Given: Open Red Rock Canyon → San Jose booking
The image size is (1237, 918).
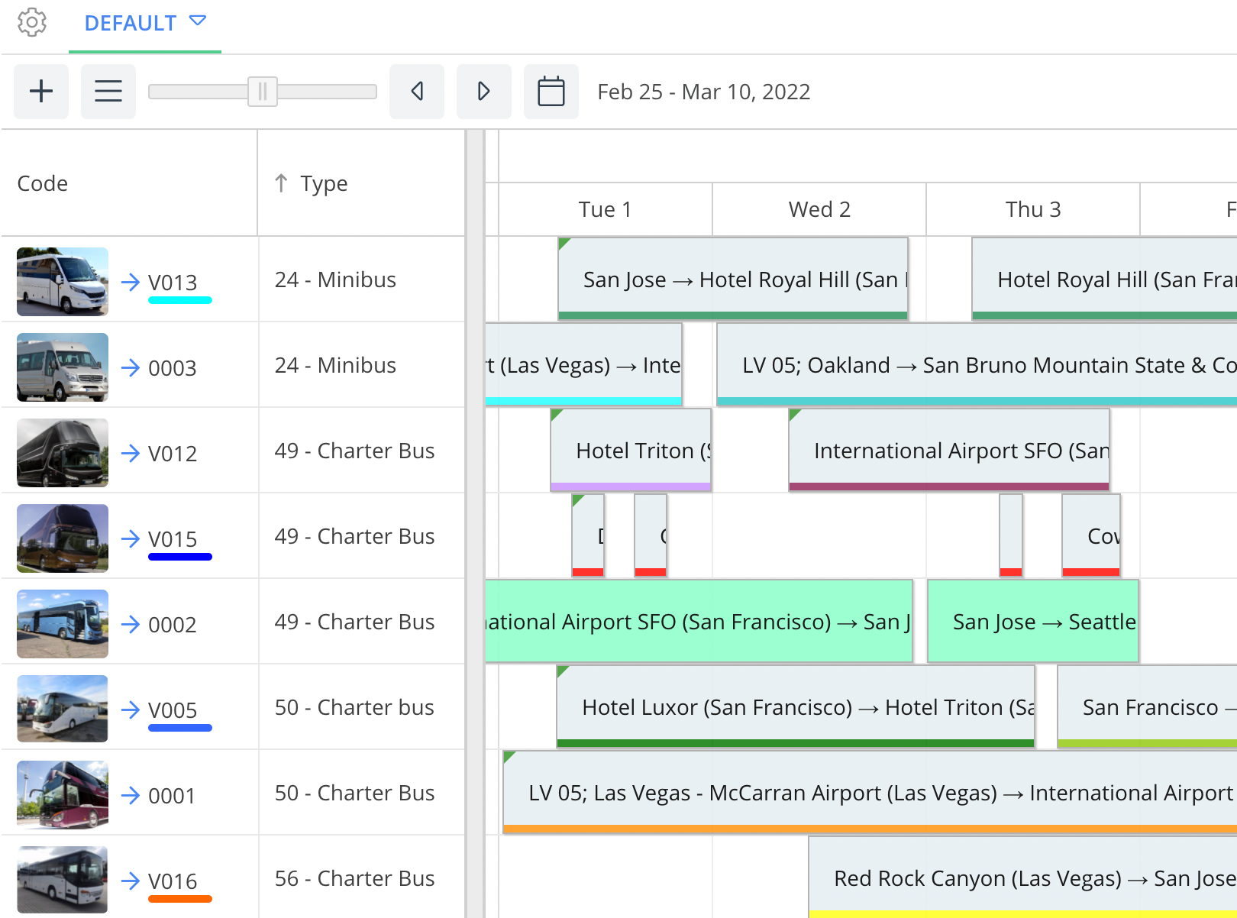Looking at the screenshot, I should coord(1022,878).
